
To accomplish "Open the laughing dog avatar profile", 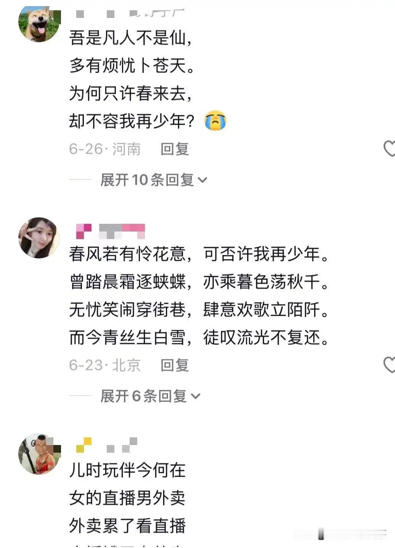I will coord(39,23).
